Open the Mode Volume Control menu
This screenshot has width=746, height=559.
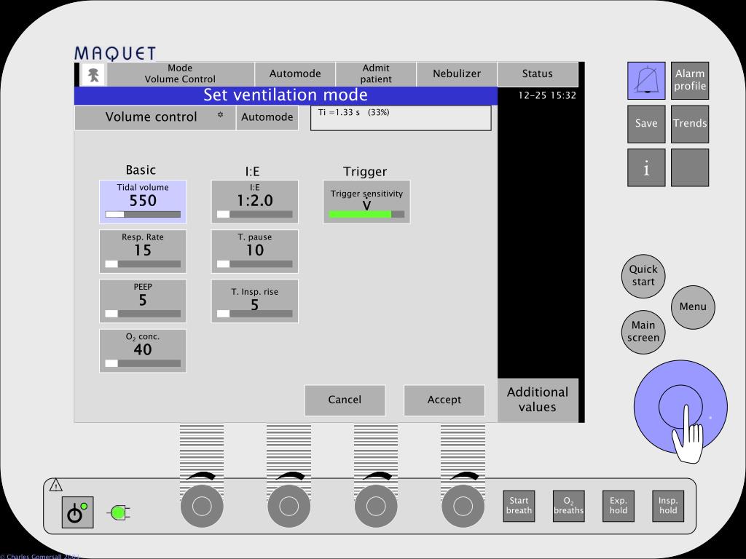coord(181,74)
